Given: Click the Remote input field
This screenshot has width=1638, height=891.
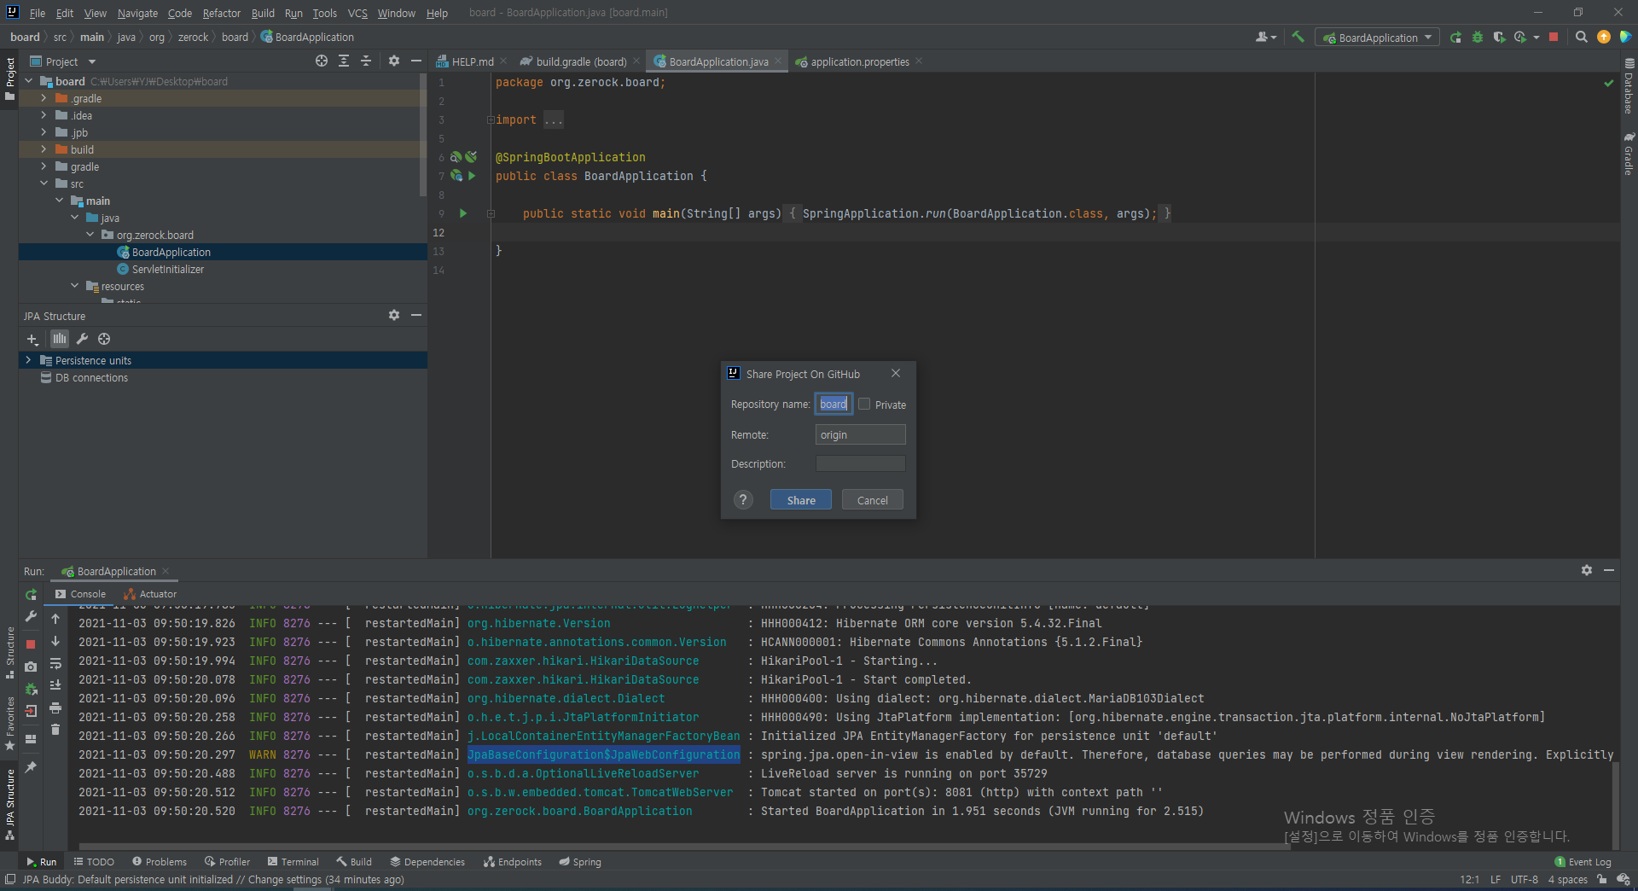Looking at the screenshot, I should pyautogui.click(x=860, y=434).
